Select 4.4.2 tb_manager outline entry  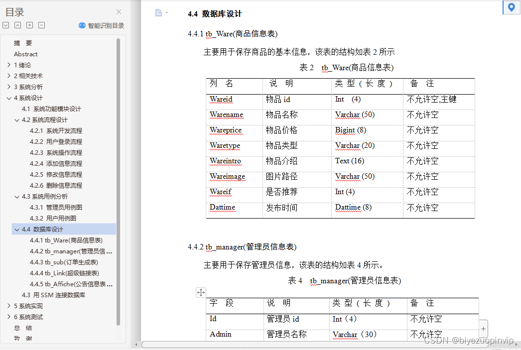[71, 251]
